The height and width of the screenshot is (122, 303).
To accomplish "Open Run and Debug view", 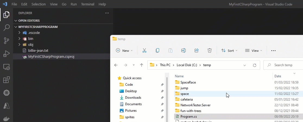I will [x=7, y=54].
